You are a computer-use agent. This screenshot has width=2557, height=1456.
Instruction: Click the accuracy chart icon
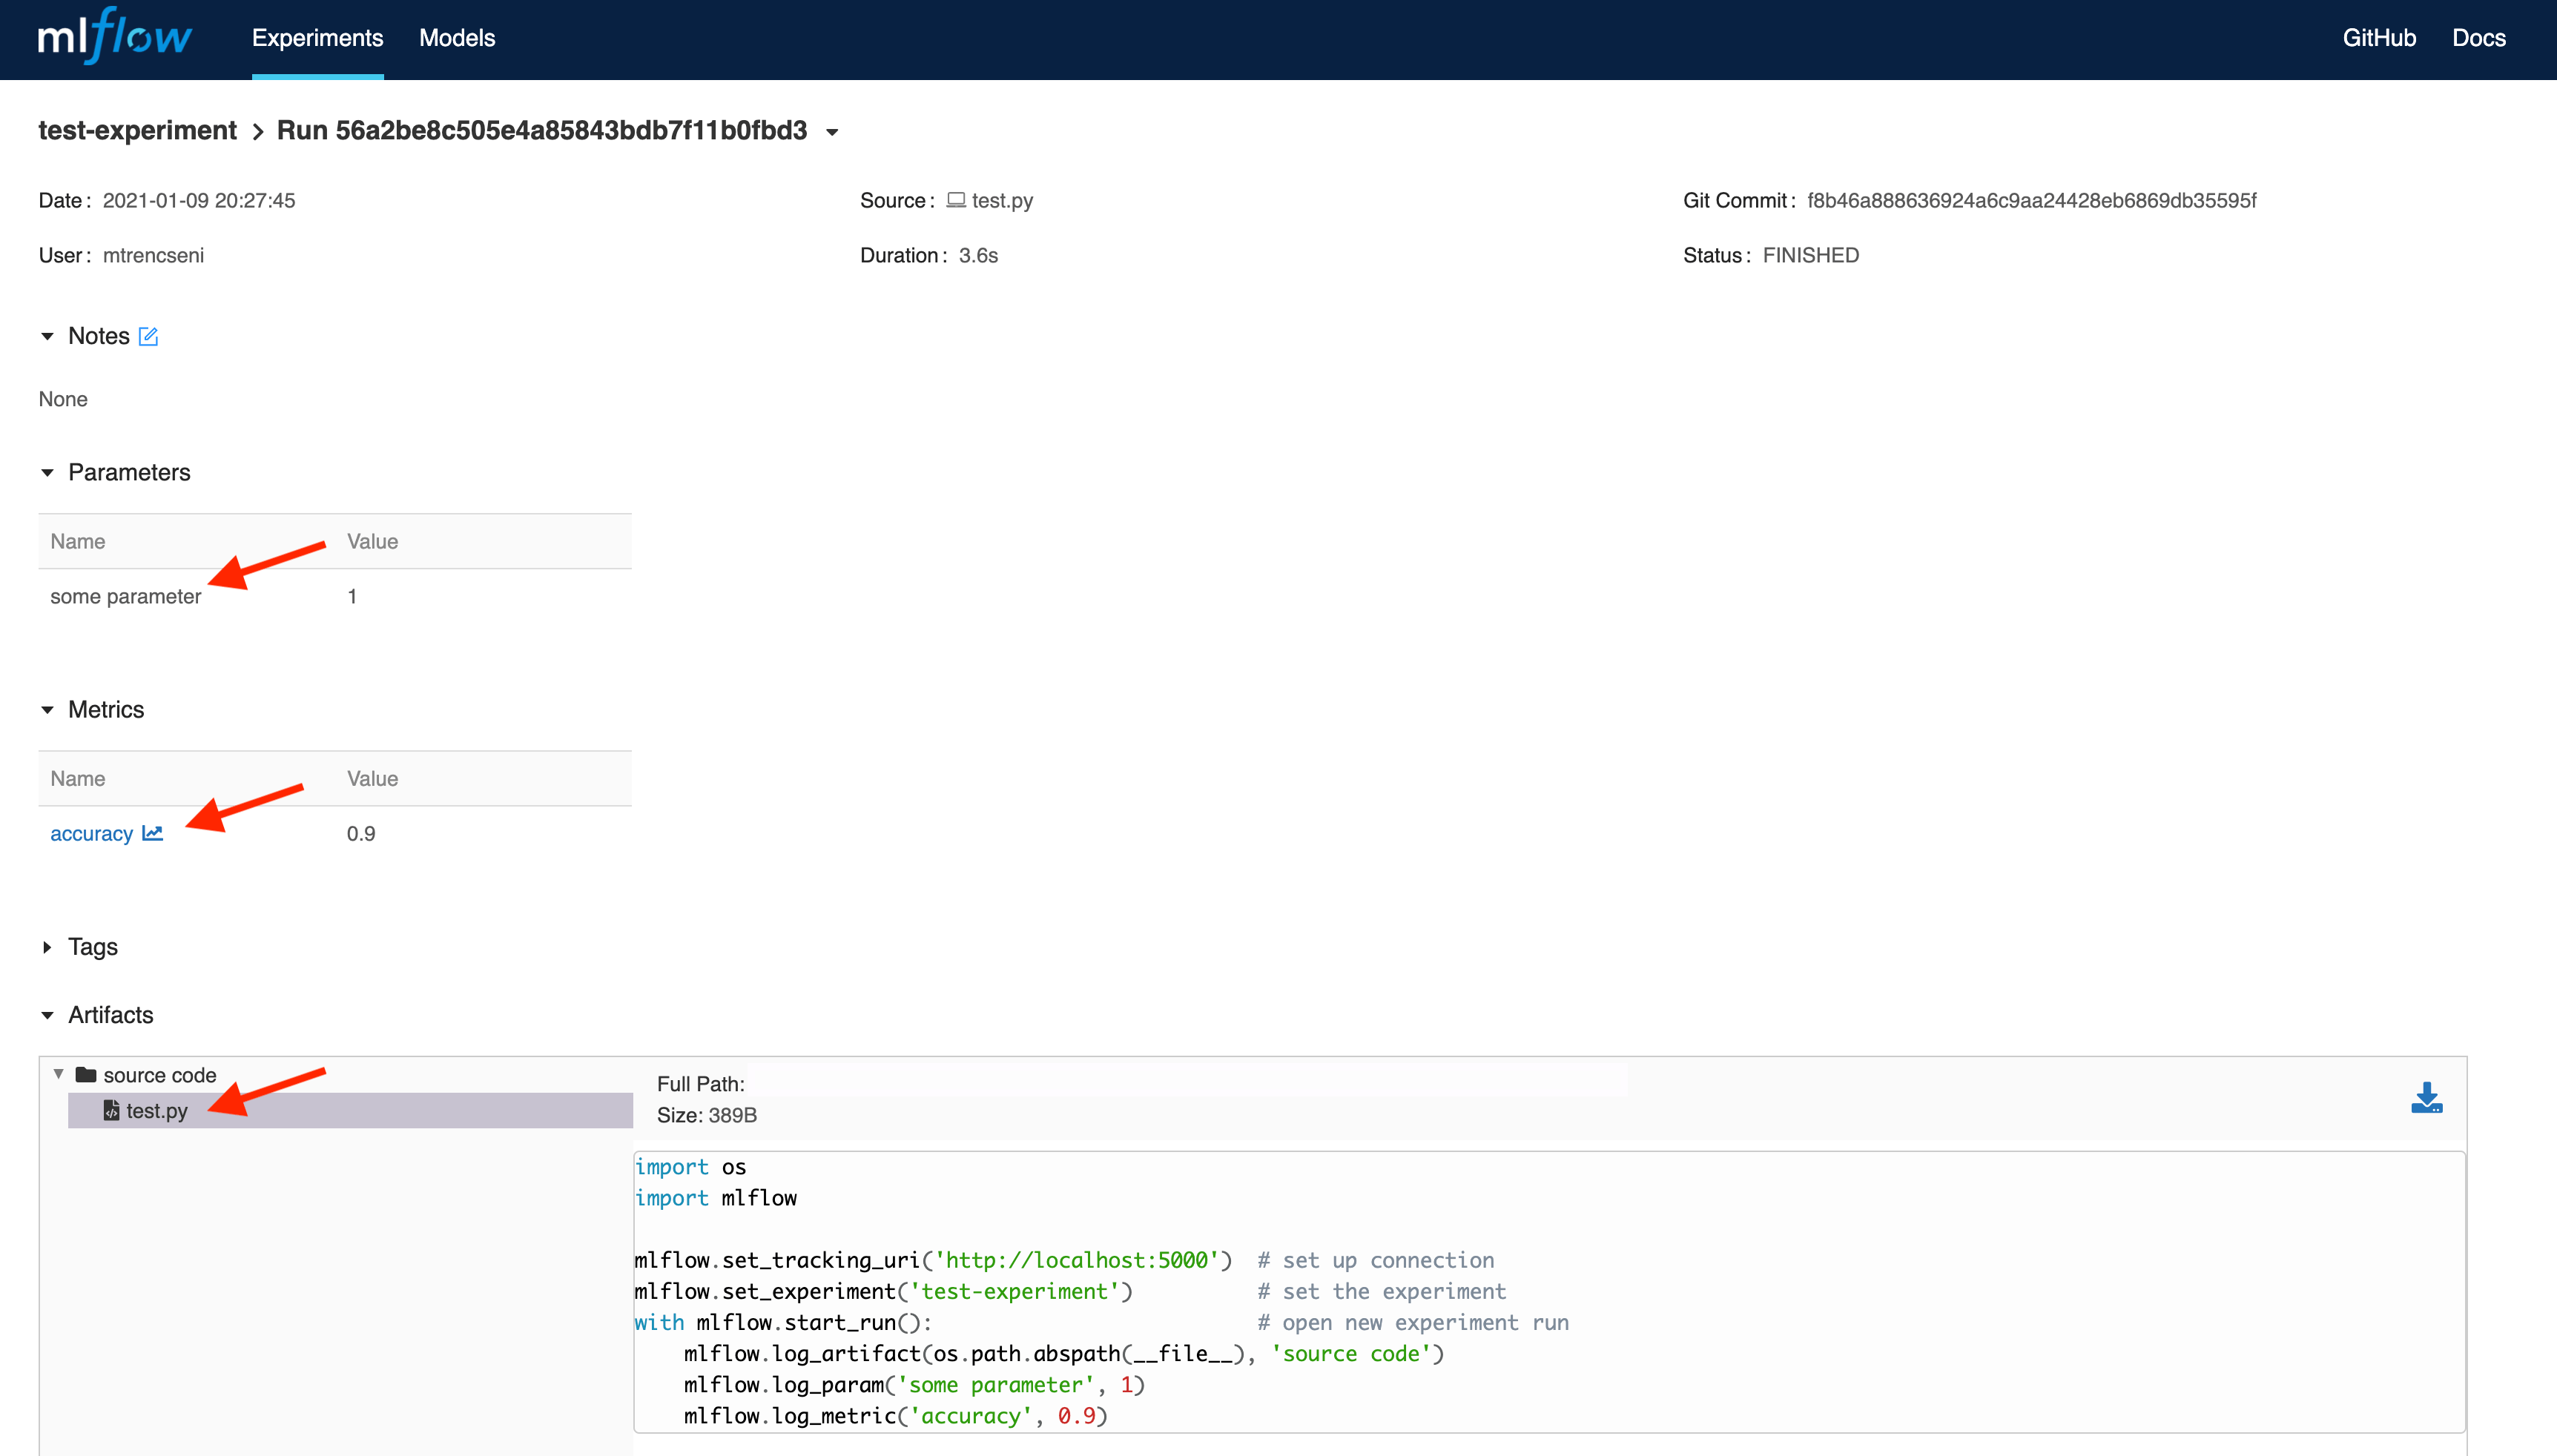coord(152,833)
